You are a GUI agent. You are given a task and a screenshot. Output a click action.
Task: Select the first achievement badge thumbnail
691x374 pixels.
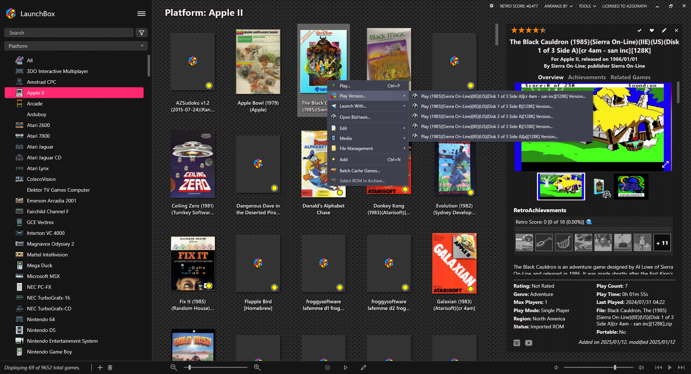(524, 242)
